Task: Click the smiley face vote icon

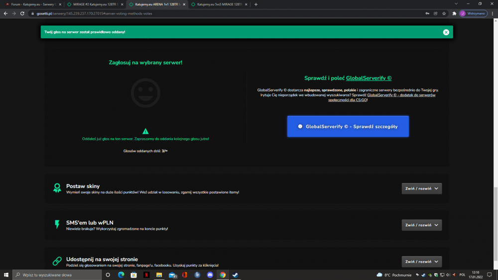Action: pos(145,93)
